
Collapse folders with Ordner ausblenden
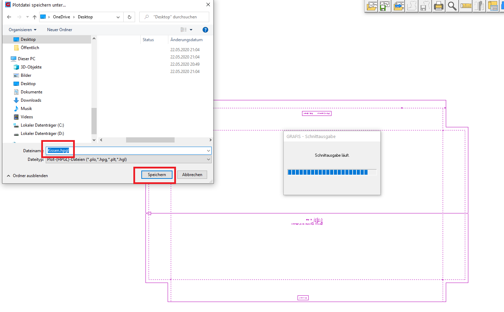point(27,176)
